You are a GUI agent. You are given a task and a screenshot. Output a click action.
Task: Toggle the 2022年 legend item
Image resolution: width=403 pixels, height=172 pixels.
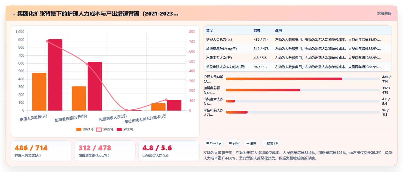tap(105, 129)
